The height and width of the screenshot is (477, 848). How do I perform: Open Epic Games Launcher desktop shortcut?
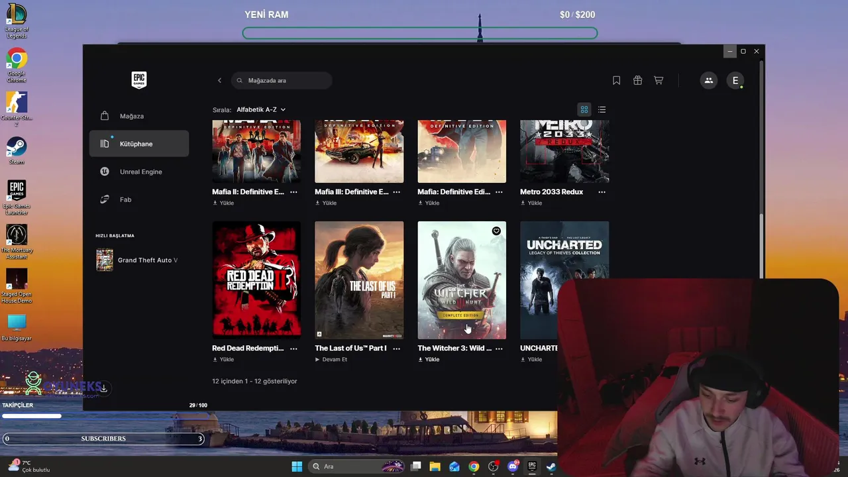pyautogui.click(x=17, y=197)
